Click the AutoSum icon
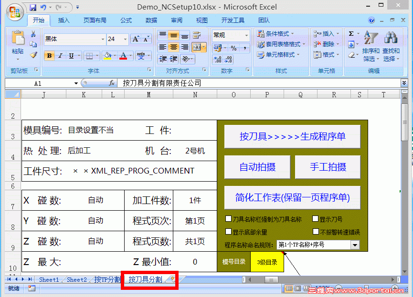The width and height of the screenshot is (413, 297). [352, 34]
